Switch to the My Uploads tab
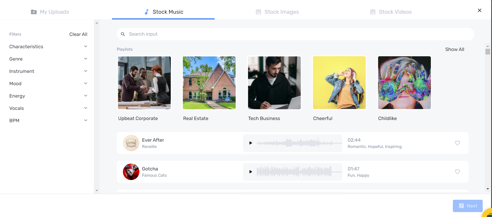This screenshot has height=217, width=492. [50, 12]
